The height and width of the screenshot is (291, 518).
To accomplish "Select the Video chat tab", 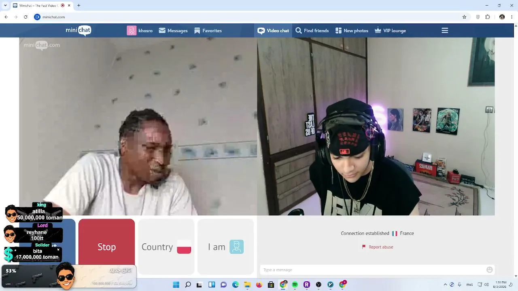I will tap(273, 31).
